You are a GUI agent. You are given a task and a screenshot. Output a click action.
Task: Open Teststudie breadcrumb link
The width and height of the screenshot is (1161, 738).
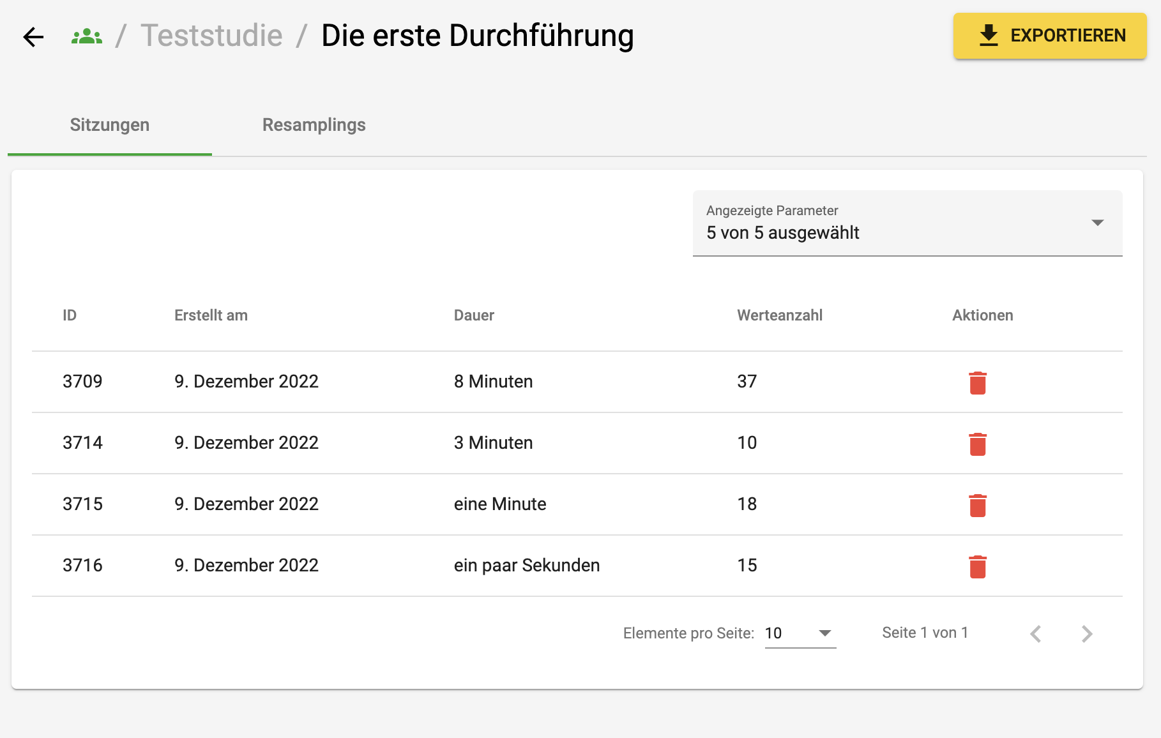(211, 36)
